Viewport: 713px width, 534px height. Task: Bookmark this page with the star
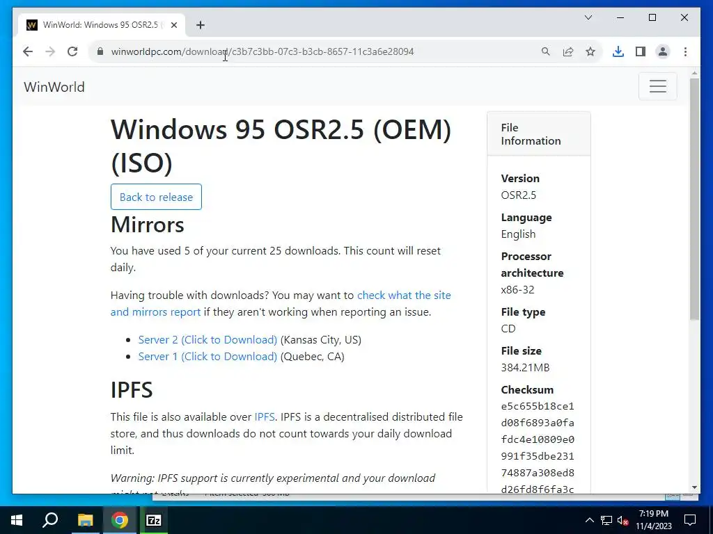click(x=590, y=51)
